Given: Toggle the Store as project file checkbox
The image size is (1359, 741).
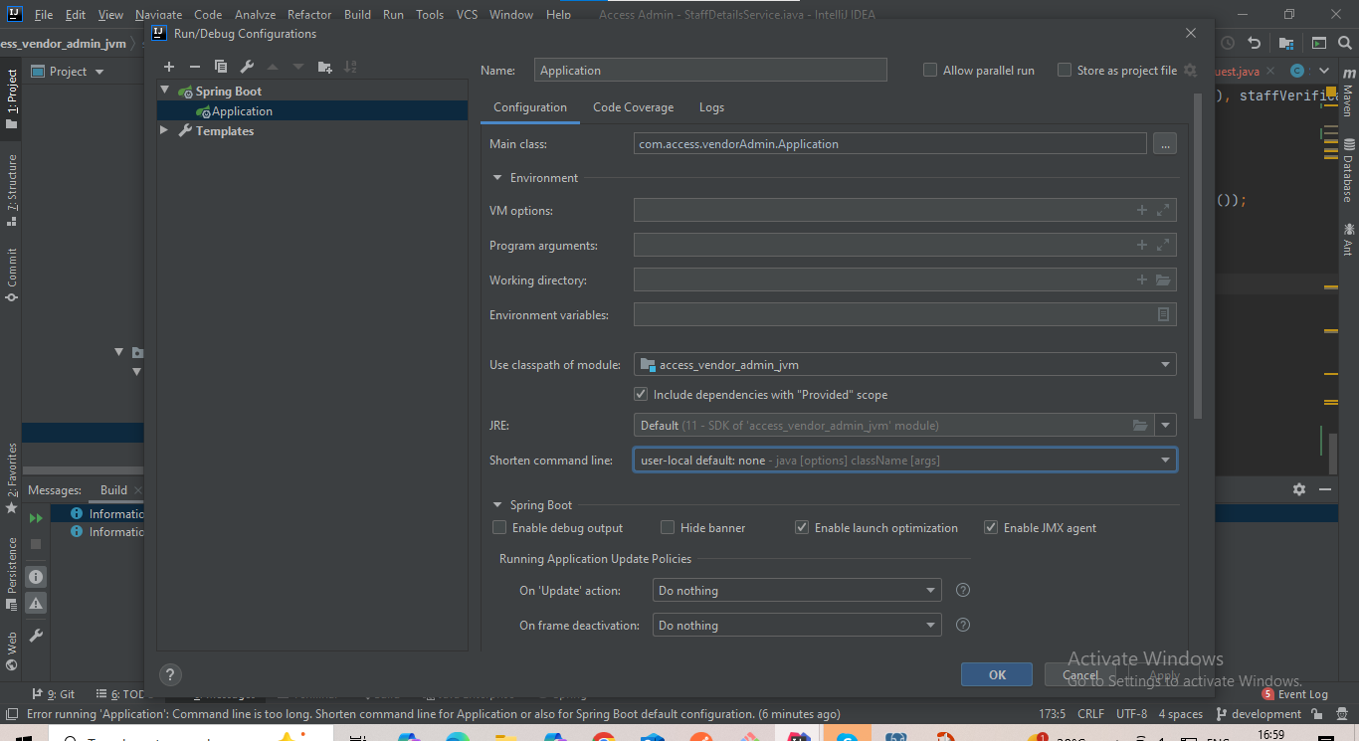Looking at the screenshot, I should point(1065,71).
